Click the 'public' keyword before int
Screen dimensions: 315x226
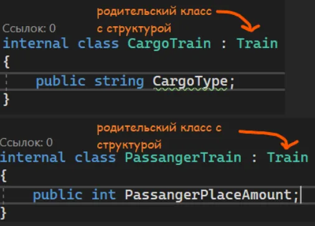coord(58,195)
